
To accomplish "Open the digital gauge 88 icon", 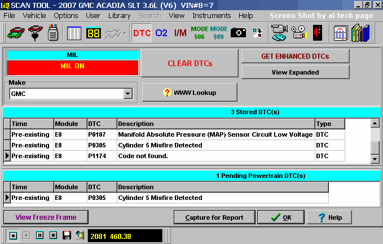I will click(x=94, y=33).
